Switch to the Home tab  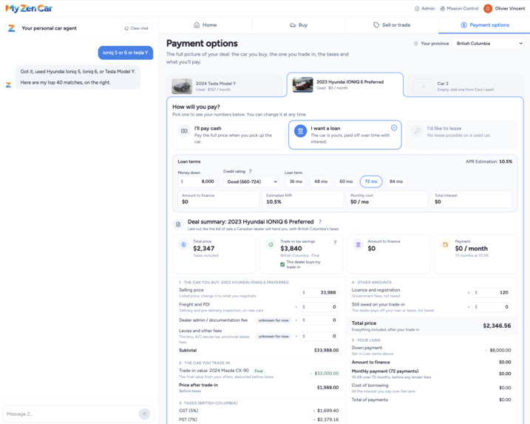click(x=205, y=25)
